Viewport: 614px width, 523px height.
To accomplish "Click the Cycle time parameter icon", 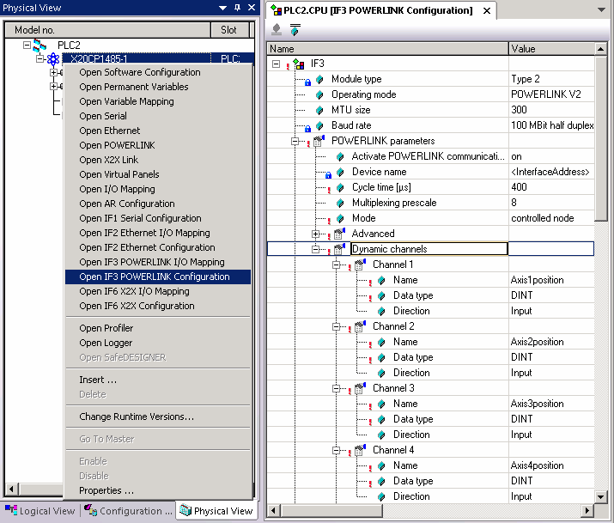I will 340,187.
